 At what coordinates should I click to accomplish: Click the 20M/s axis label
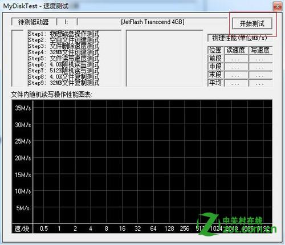point(23,158)
